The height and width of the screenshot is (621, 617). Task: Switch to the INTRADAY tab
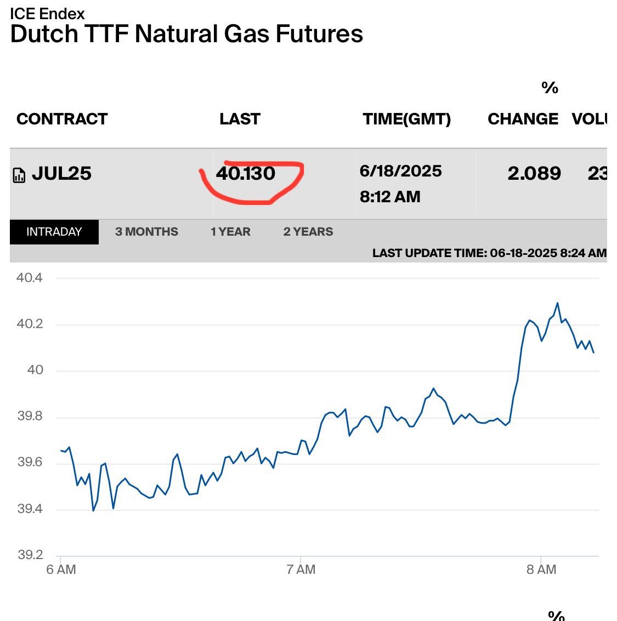tap(54, 232)
